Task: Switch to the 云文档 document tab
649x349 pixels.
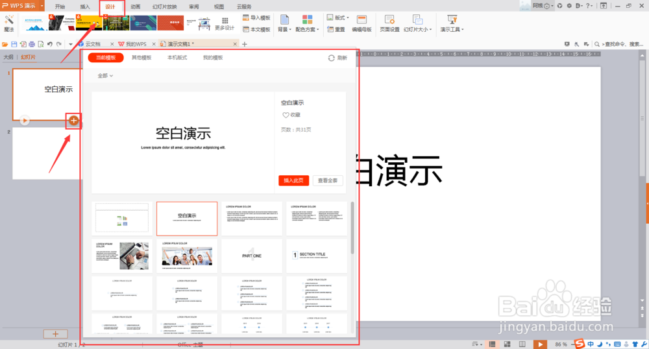Action: click(93, 44)
